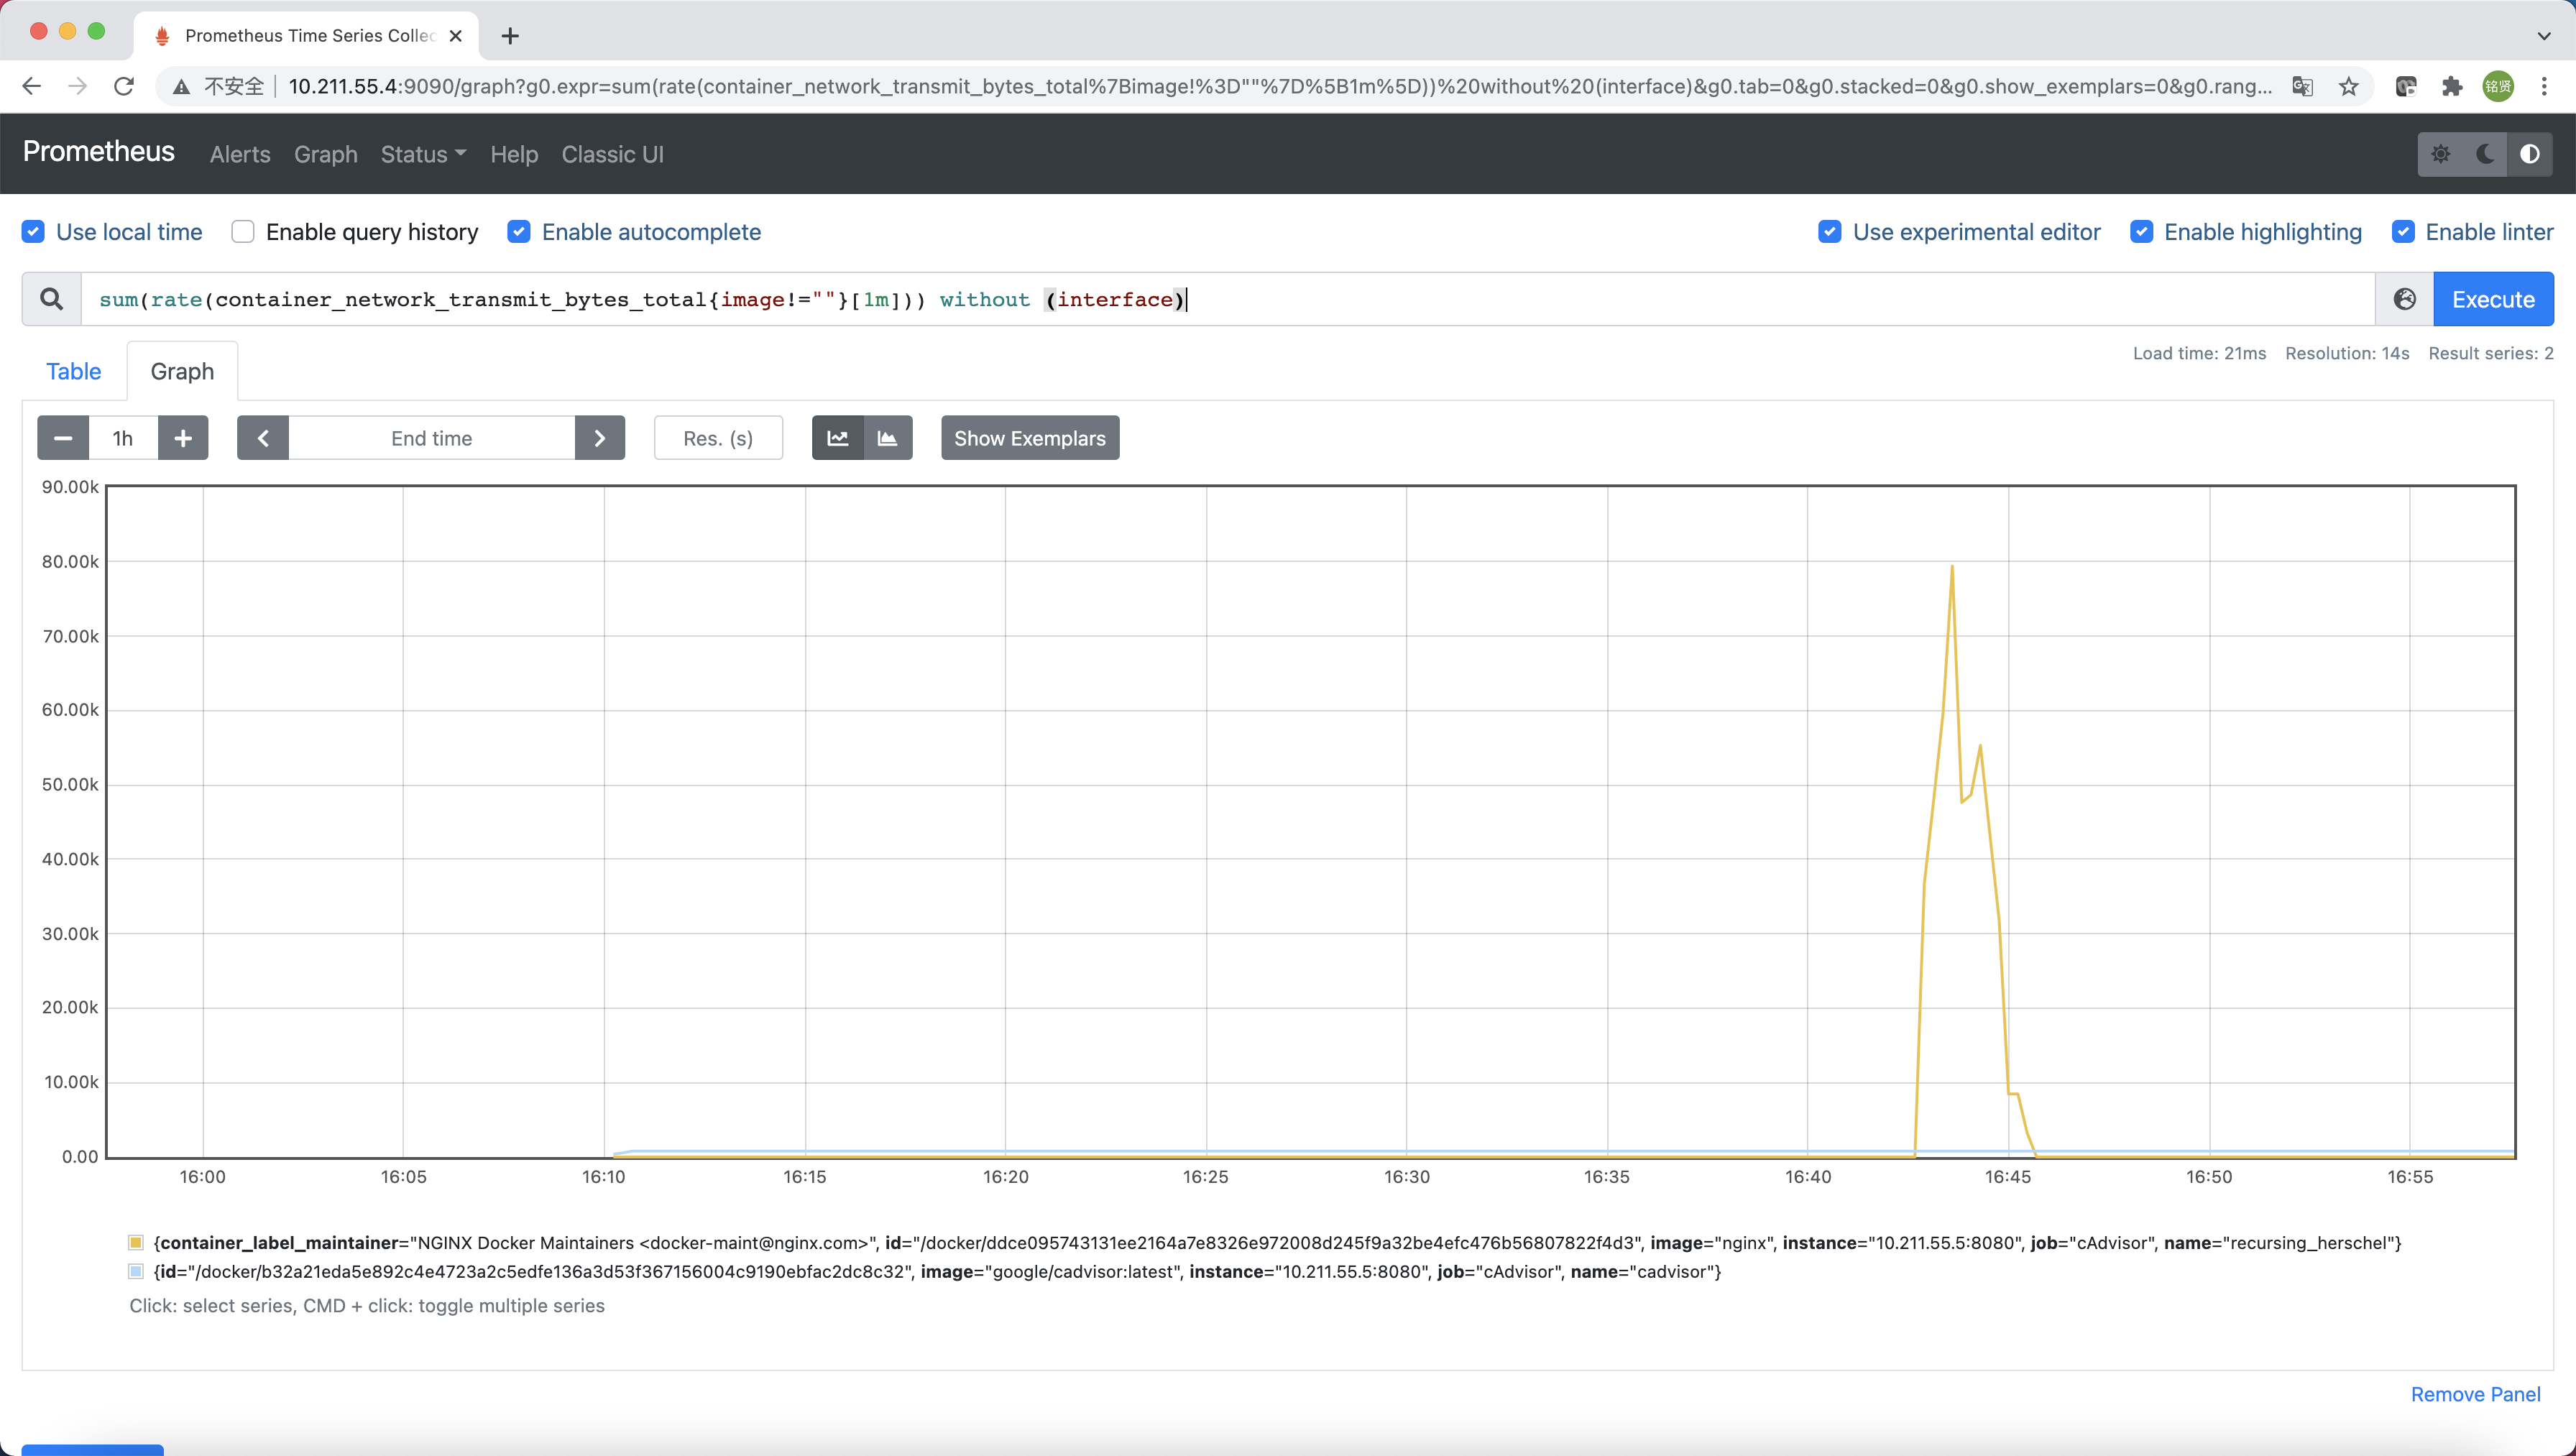Open the Status dropdown menu

[x=423, y=154]
